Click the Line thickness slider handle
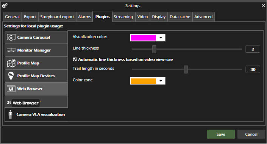The width and height of the screenshot is (267, 144). pyautogui.click(x=154, y=49)
